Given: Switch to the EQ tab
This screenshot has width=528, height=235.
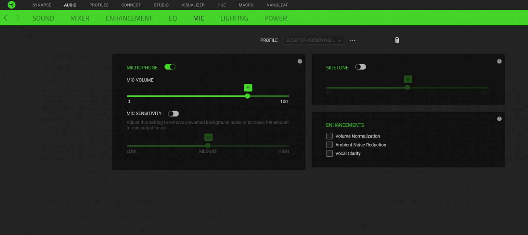Looking at the screenshot, I should (x=173, y=18).
